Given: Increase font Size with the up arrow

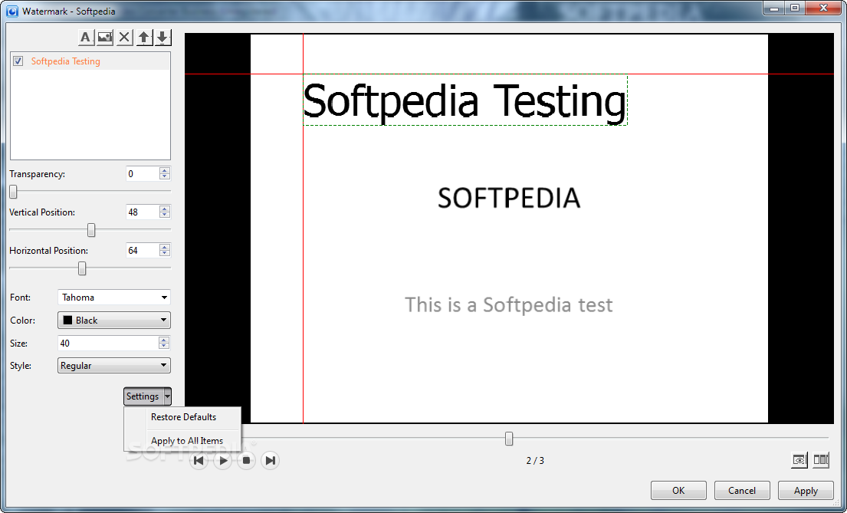Looking at the screenshot, I should 164,340.
